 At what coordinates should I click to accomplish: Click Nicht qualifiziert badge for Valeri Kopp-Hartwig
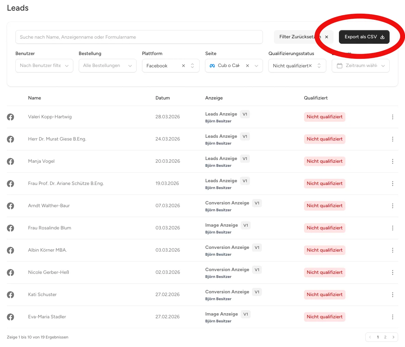pos(325,117)
